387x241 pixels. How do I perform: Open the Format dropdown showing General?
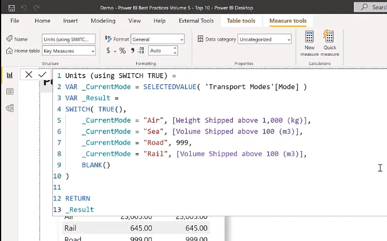[x=158, y=39]
